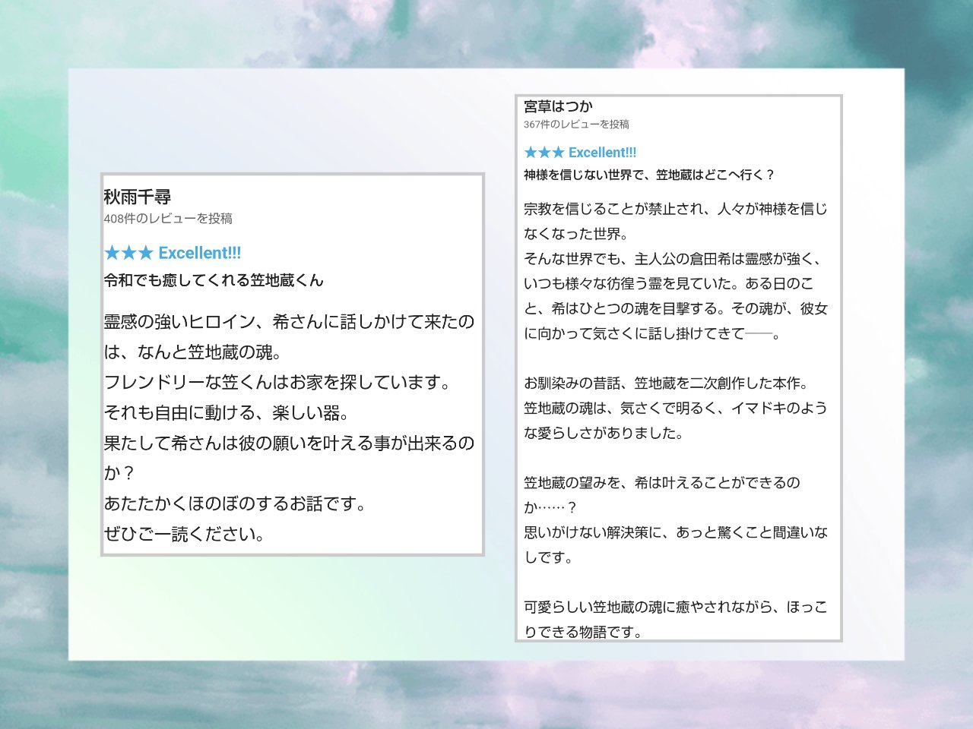The image size is (973, 729).
Task: Click the blue stars in 秋雨千尋's review
Action: coord(128,254)
